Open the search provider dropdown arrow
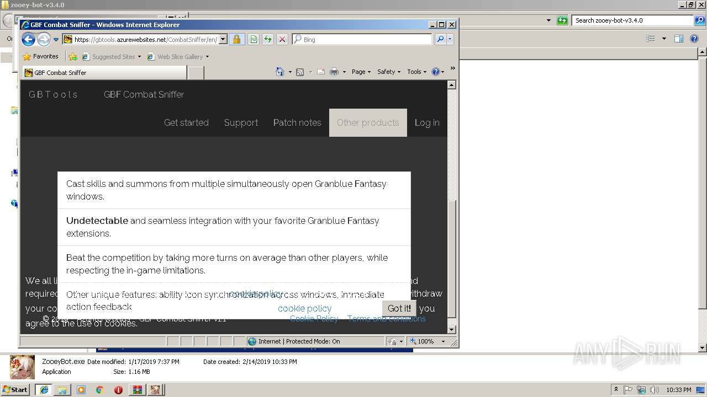 [450, 39]
